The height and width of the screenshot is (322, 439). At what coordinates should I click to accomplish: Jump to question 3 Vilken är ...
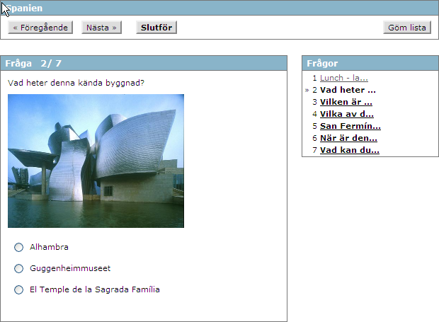[346, 102]
